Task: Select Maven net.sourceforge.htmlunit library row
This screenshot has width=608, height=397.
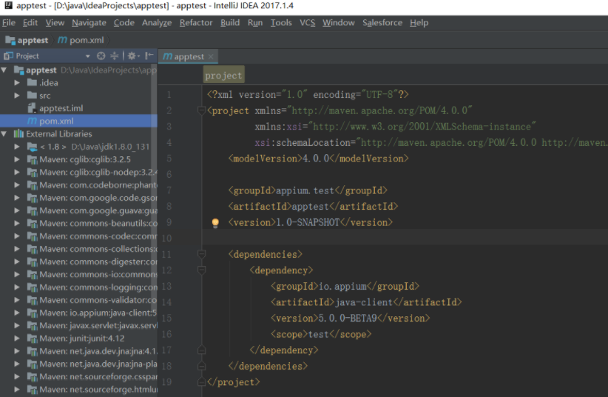Action: (x=78, y=390)
